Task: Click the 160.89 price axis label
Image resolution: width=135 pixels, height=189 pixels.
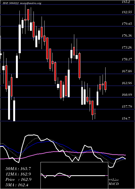Action: [x=127, y=95]
